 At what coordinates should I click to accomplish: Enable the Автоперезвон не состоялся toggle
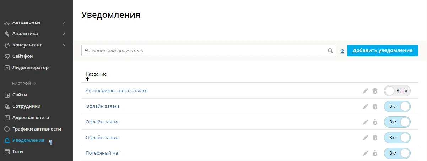[x=397, y=91]
